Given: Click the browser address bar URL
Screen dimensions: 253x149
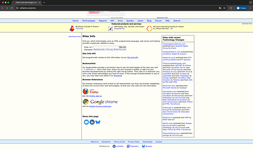Looking at the screenshot, I should coord(28,8).
